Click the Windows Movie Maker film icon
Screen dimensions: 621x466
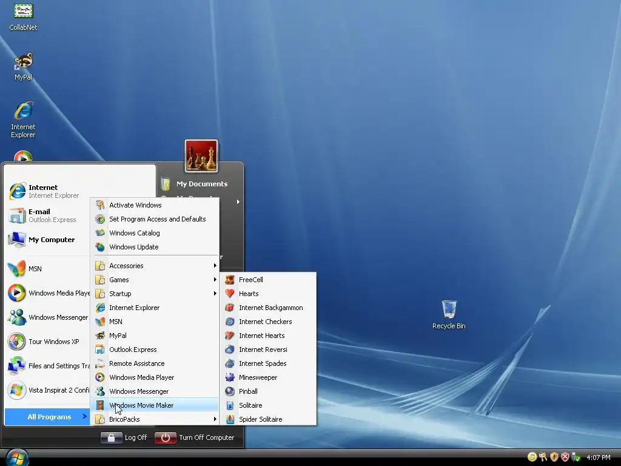coord(100,405)
